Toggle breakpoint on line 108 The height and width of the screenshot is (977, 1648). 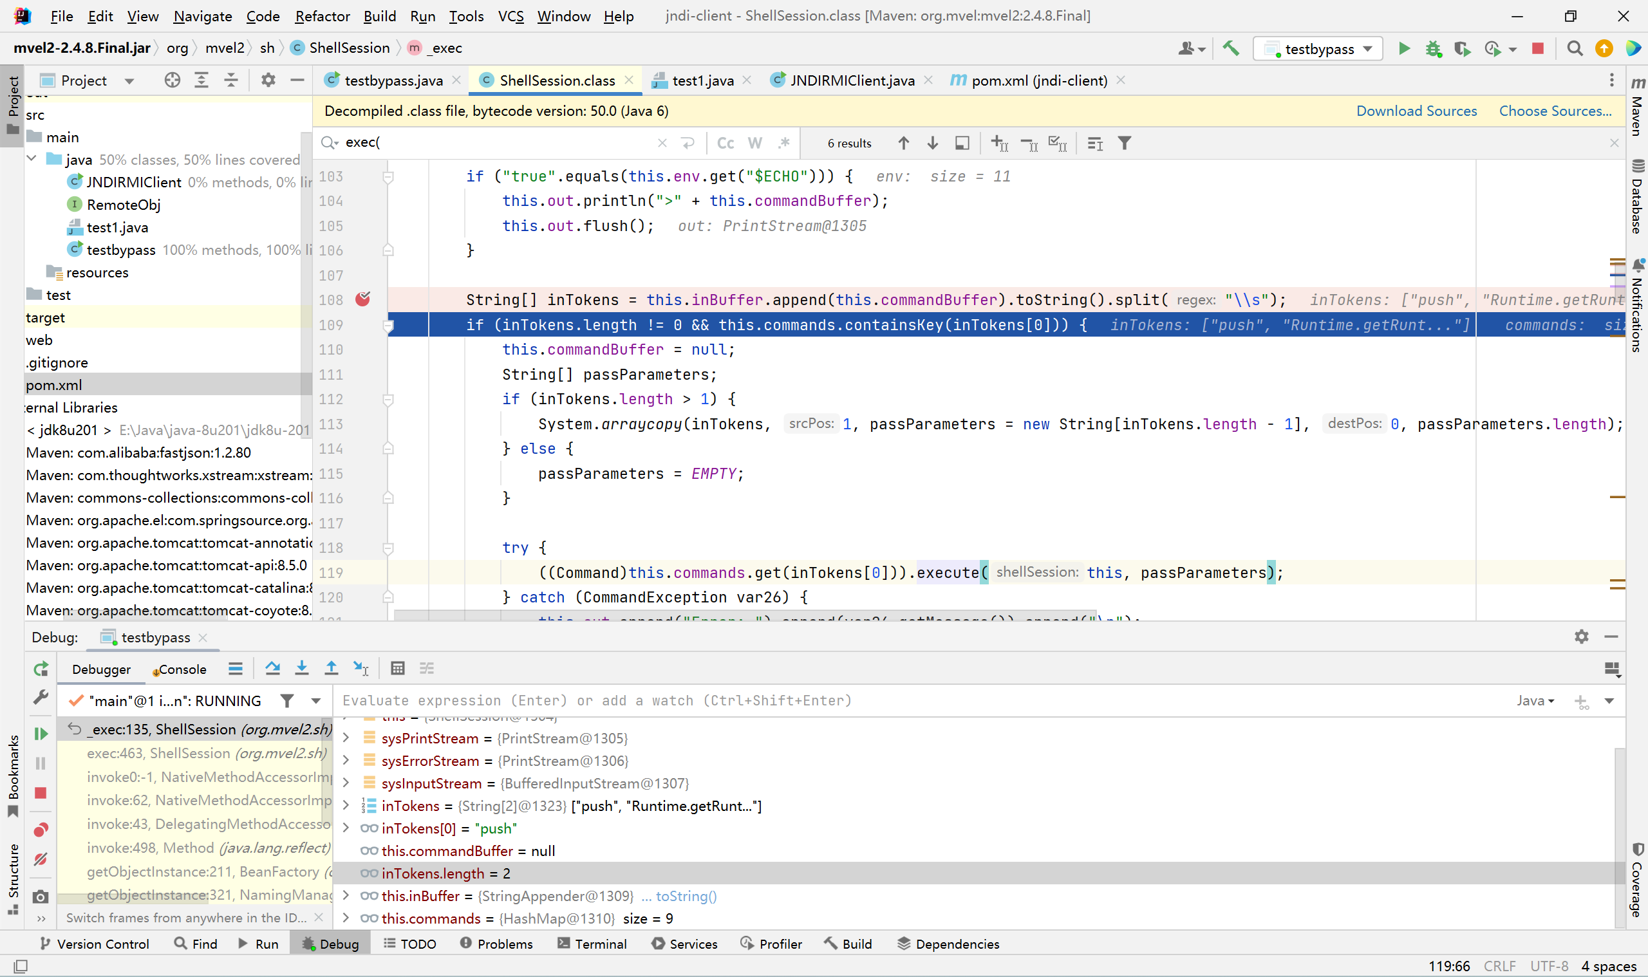coord(363,299)
